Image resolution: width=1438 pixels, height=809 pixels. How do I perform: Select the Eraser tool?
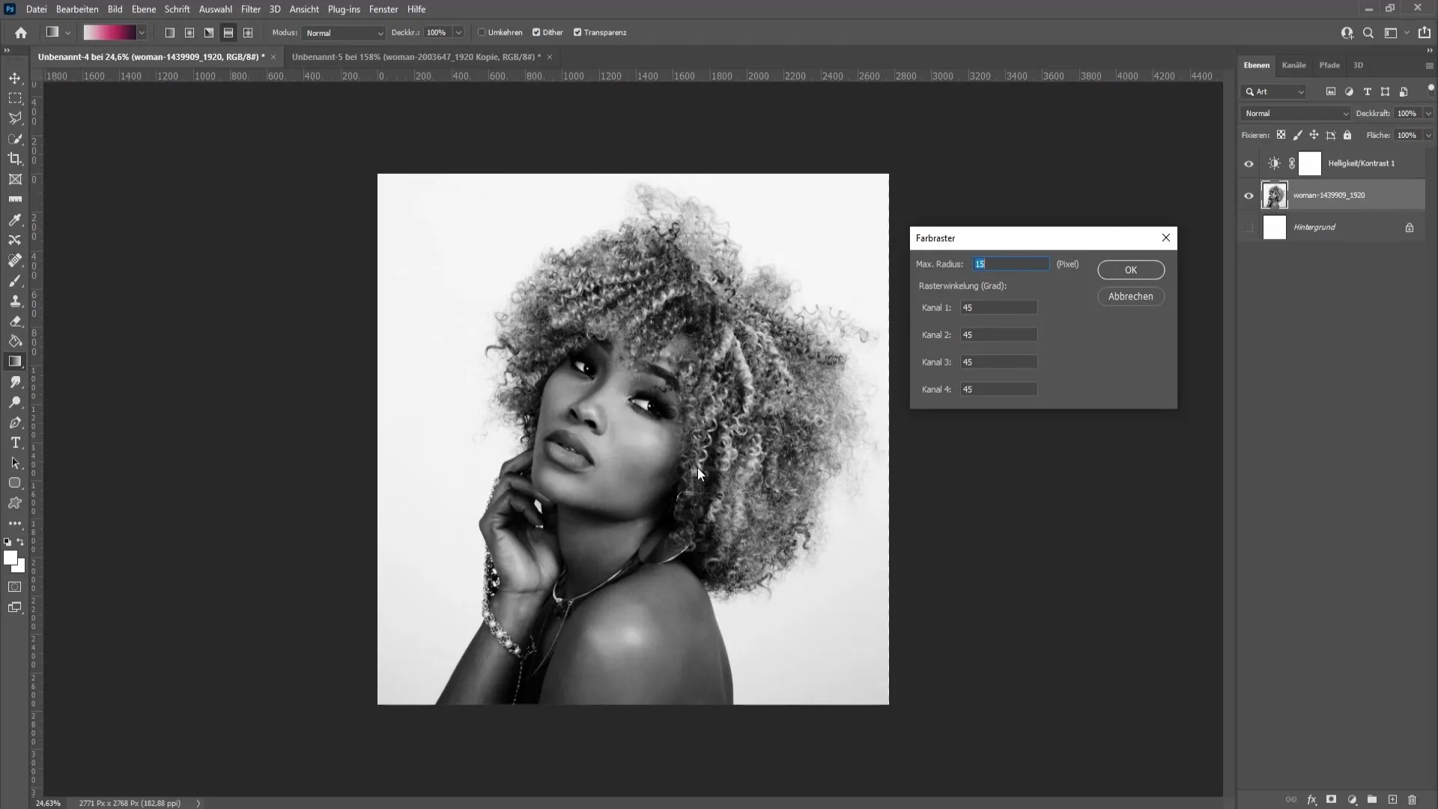(15, 321)
